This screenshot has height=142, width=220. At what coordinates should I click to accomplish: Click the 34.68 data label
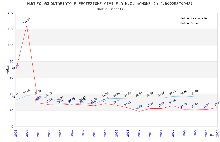point(116,94)
